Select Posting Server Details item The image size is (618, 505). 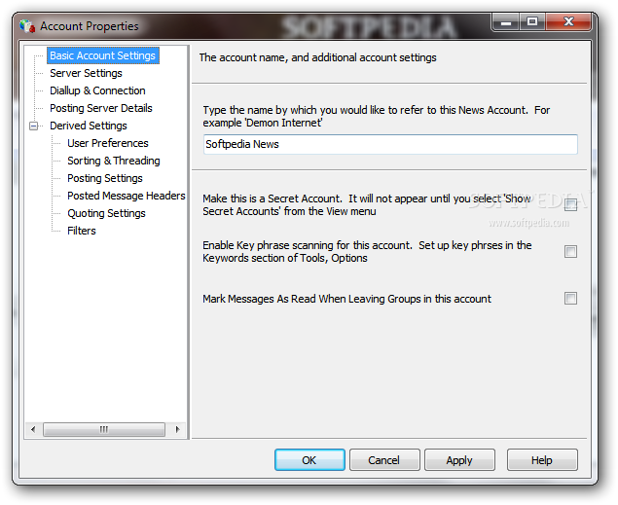click(101, 108)
